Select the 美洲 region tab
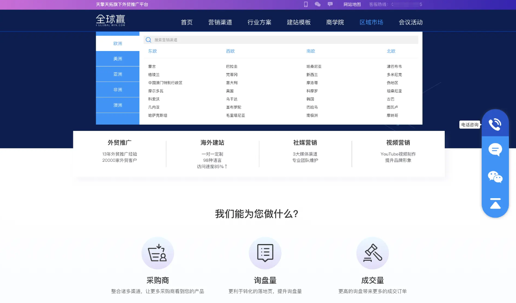 click(x=118, y=59)
